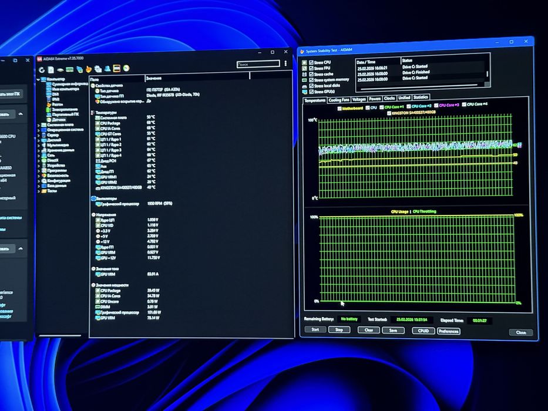Toggle the Stress system memory checkbox

[311, 80]
